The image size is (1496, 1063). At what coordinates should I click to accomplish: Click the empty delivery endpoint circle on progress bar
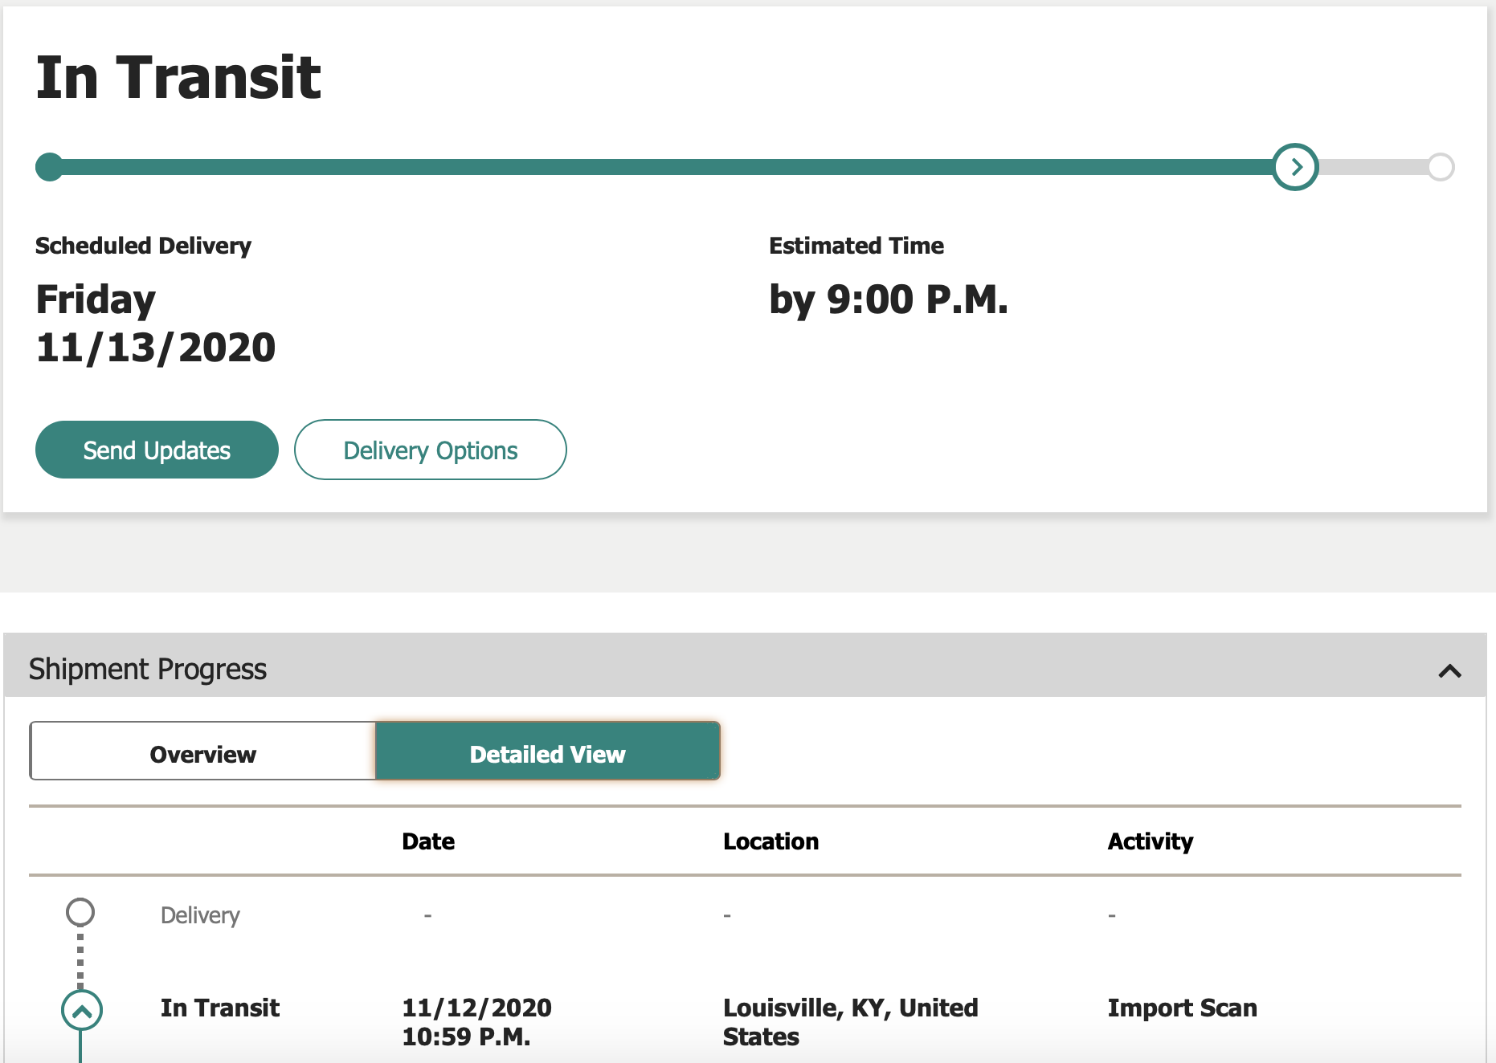(1441, 167)
